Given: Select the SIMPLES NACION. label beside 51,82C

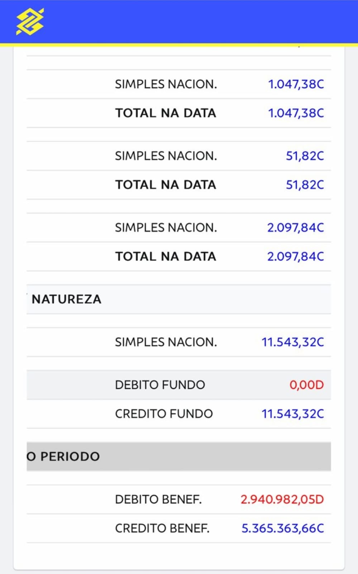Looking at the screenshot, I should tap(166, 156).
